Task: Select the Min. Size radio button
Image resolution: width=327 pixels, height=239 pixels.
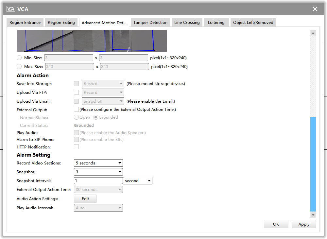Action: [x=19, y=58]
